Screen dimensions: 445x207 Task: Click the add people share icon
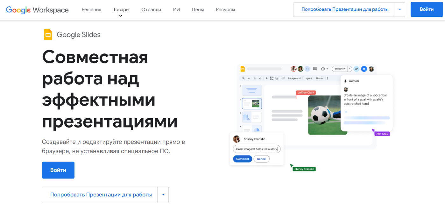click(x=356, y=69)
